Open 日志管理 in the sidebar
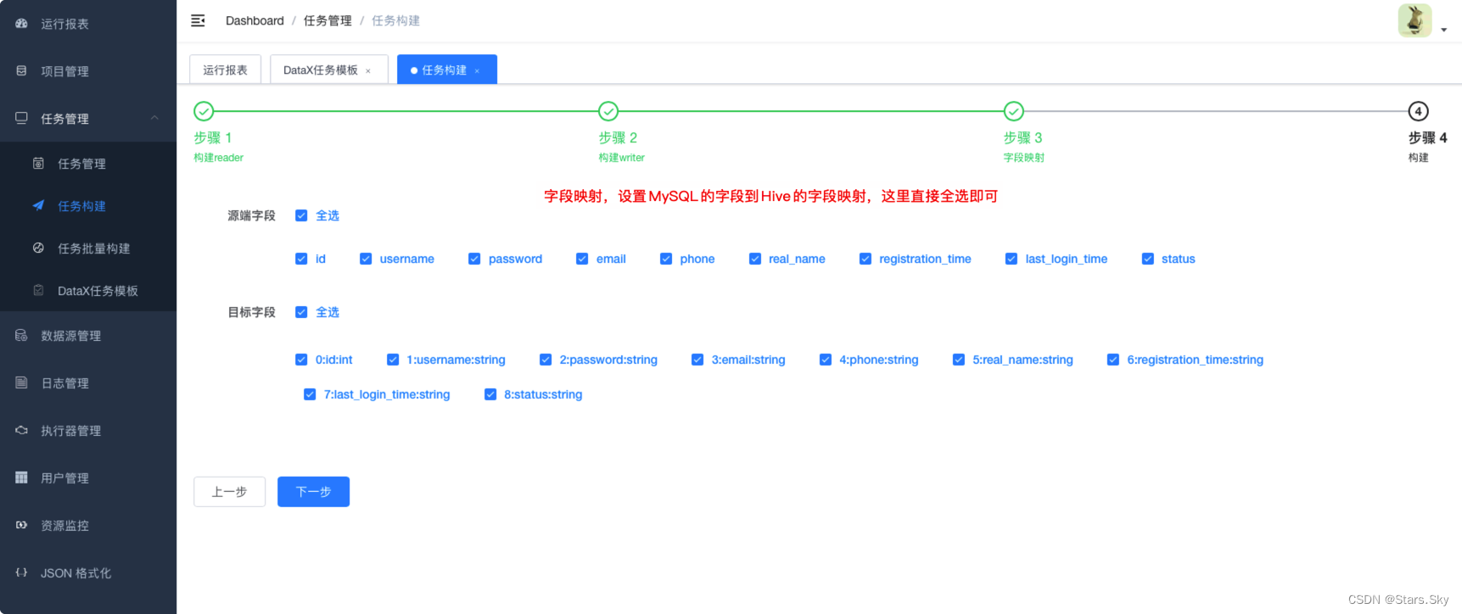Image resolution: width=1462 pixels, height=614 pixels. pyautogui.click(x=88, y=383)
